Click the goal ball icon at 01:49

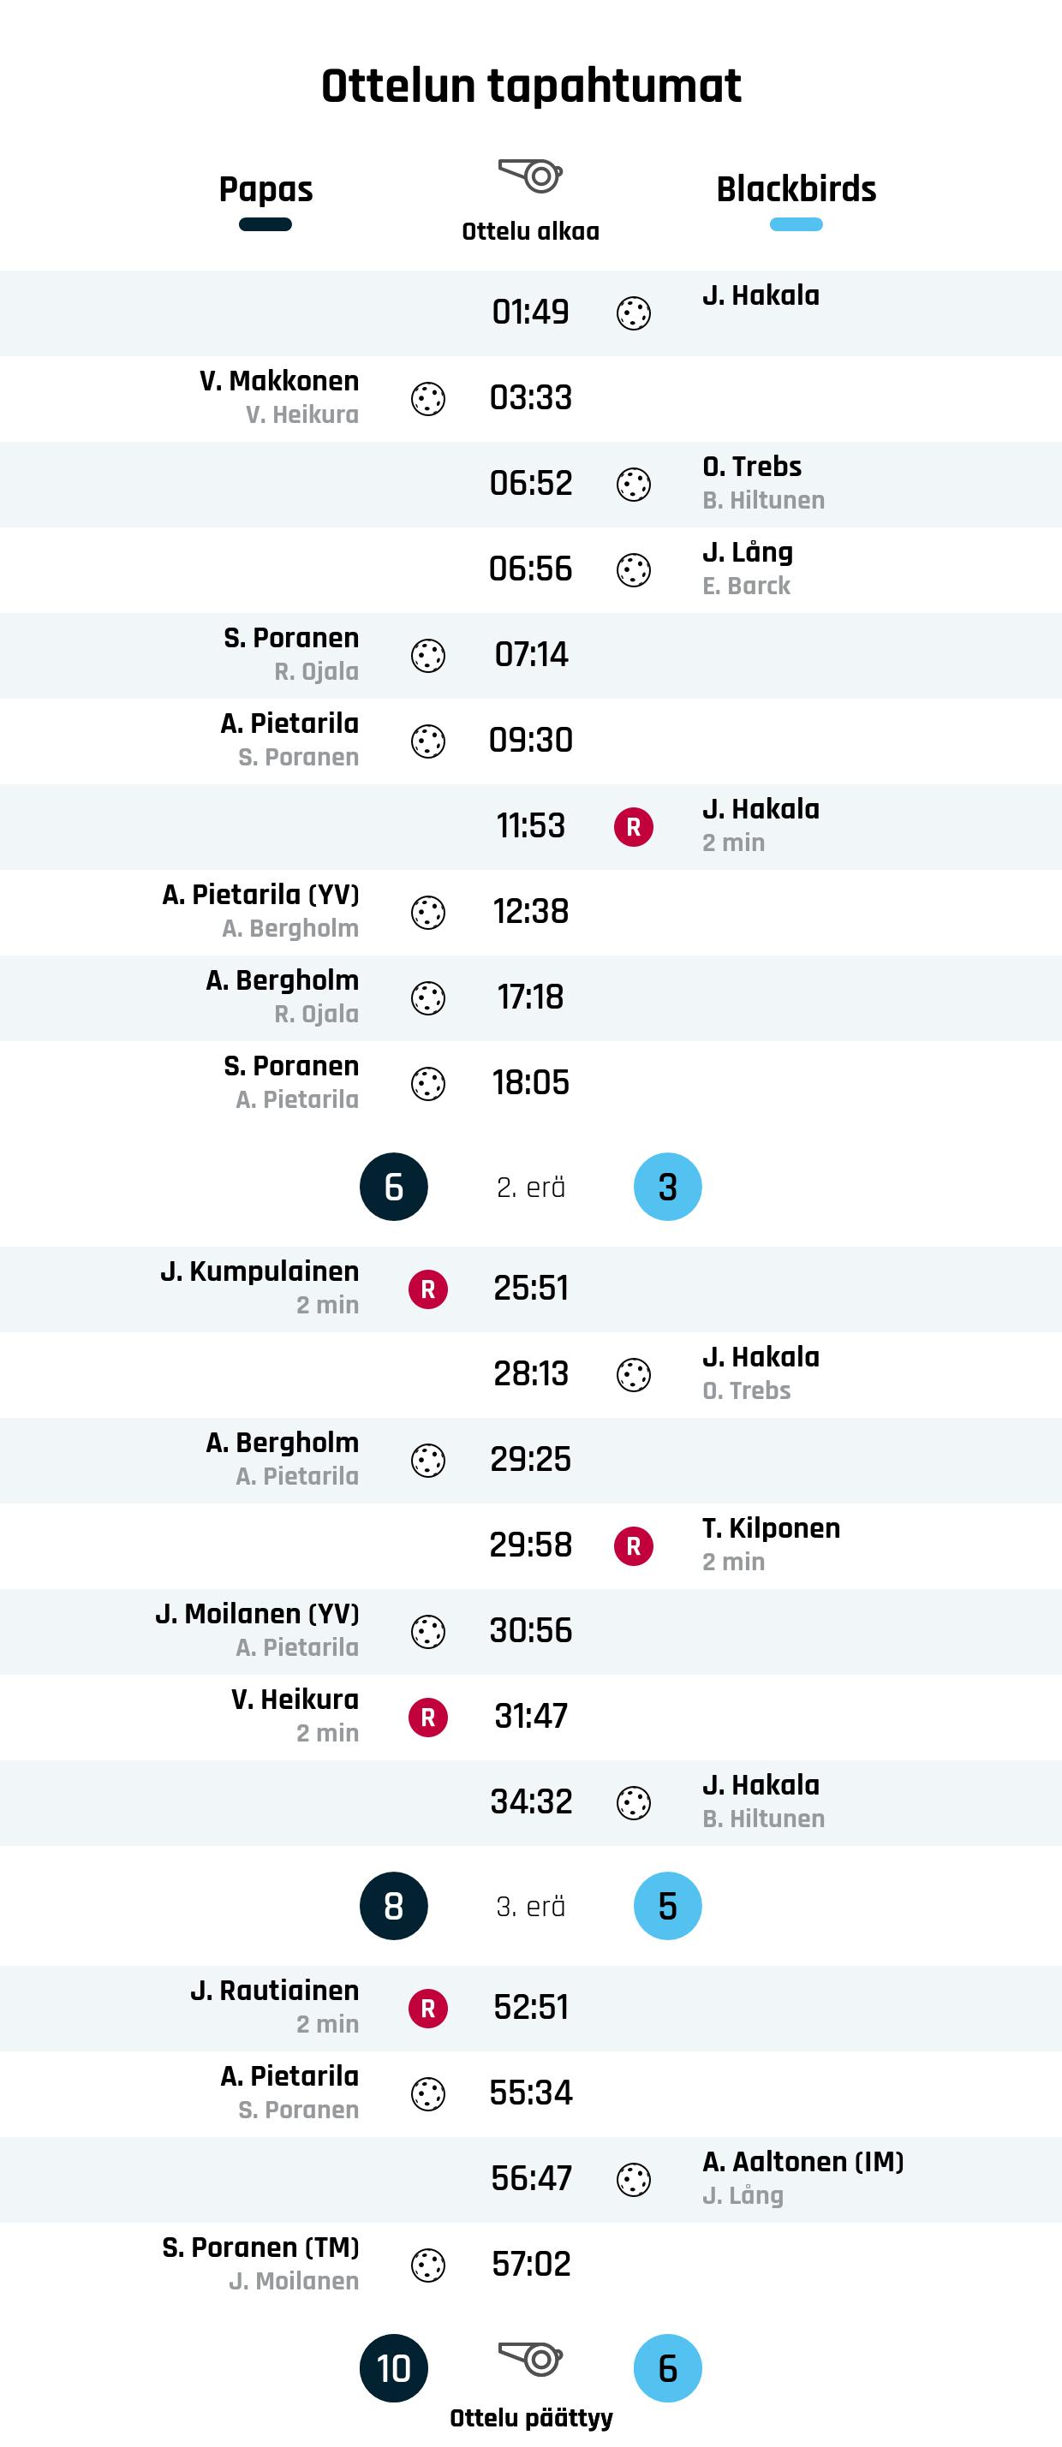(634, 313)
